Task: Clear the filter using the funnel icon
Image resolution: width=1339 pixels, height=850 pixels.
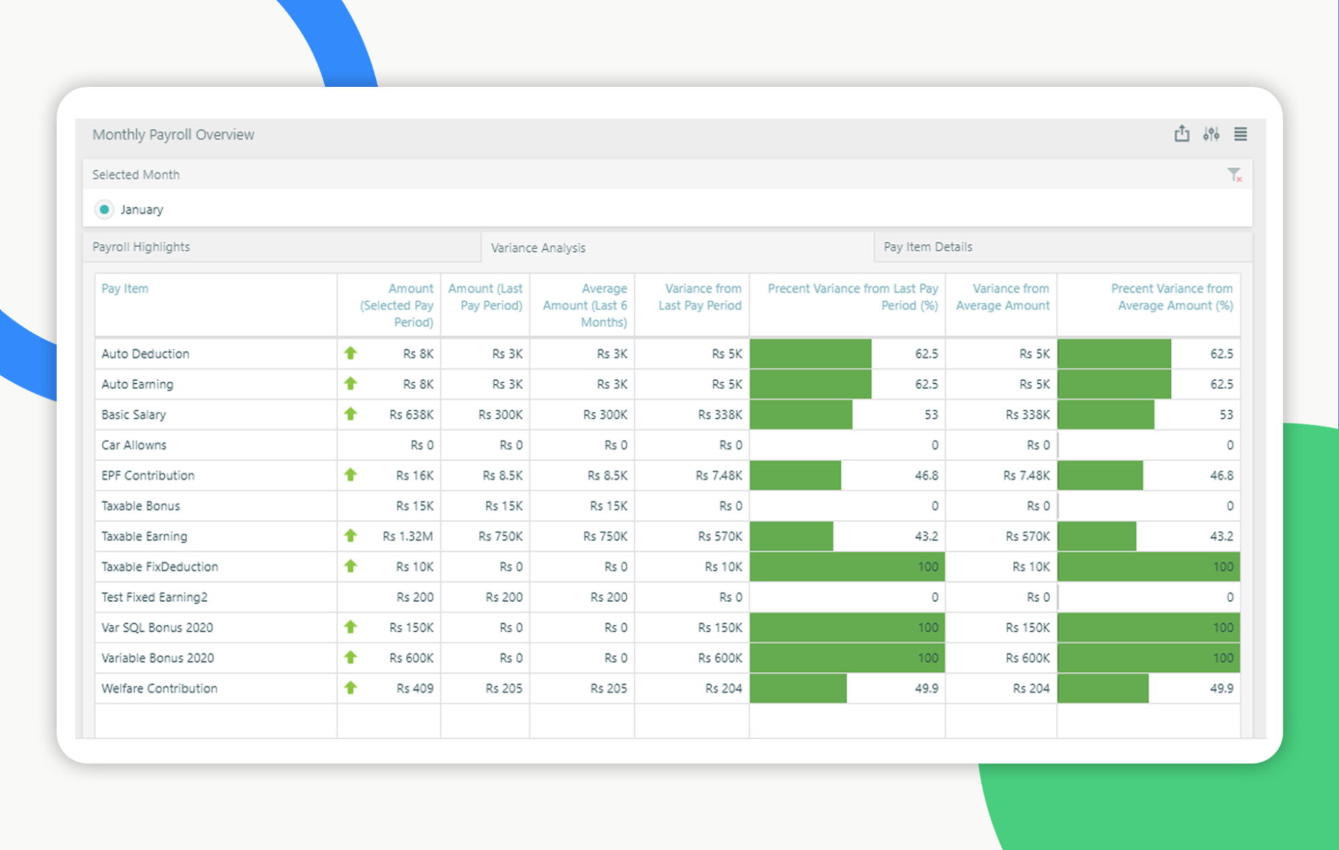Action: coord(1235,175)
